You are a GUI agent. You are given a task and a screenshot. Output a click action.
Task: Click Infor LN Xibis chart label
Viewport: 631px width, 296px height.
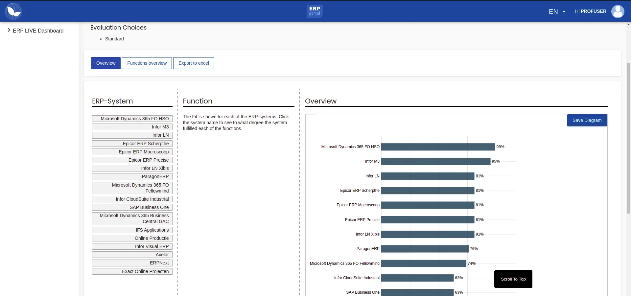point(367,234)
